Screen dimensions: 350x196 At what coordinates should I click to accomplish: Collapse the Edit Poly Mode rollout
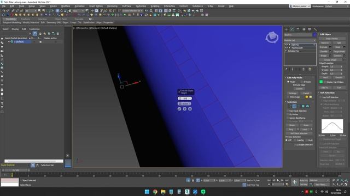(294, 78)
